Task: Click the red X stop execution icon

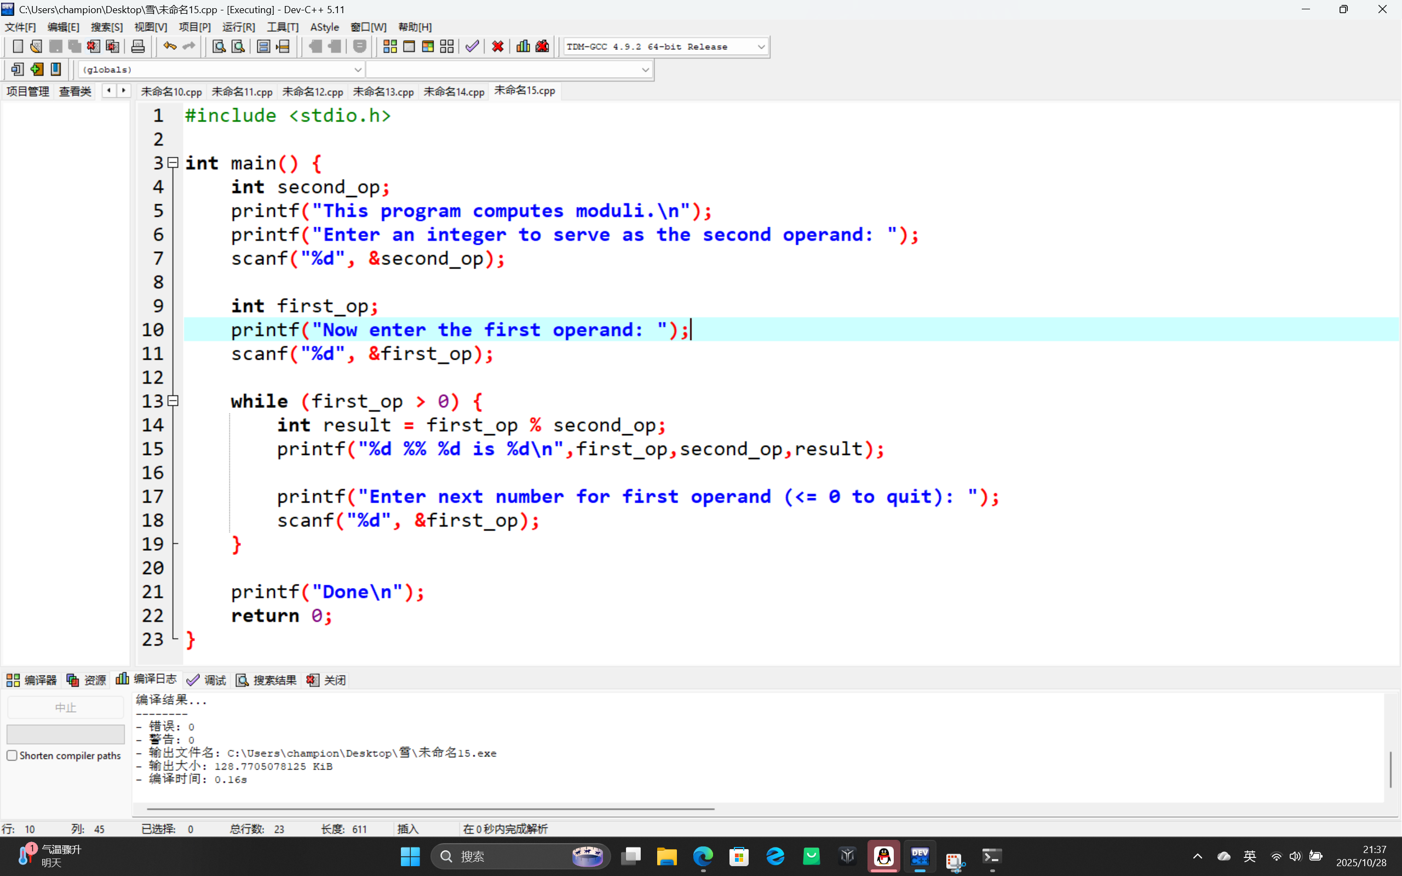Action: 497,47
